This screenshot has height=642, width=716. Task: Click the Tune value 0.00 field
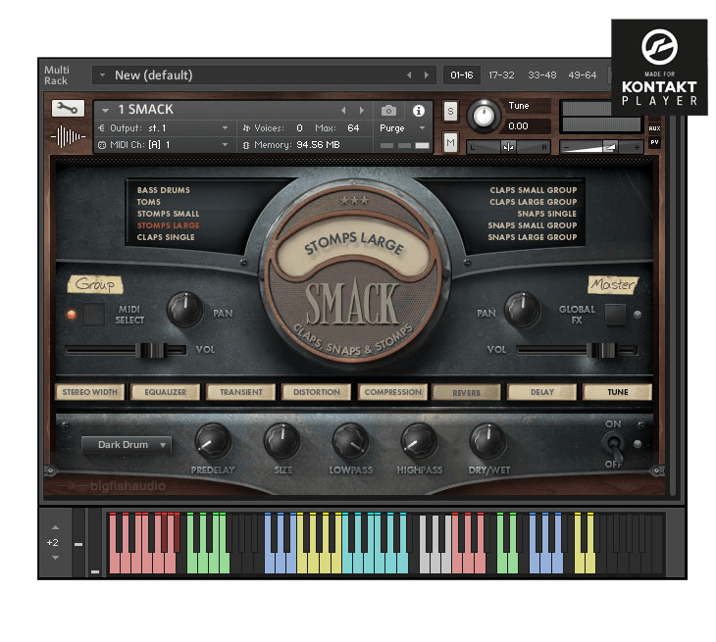[x=525, y=125]
